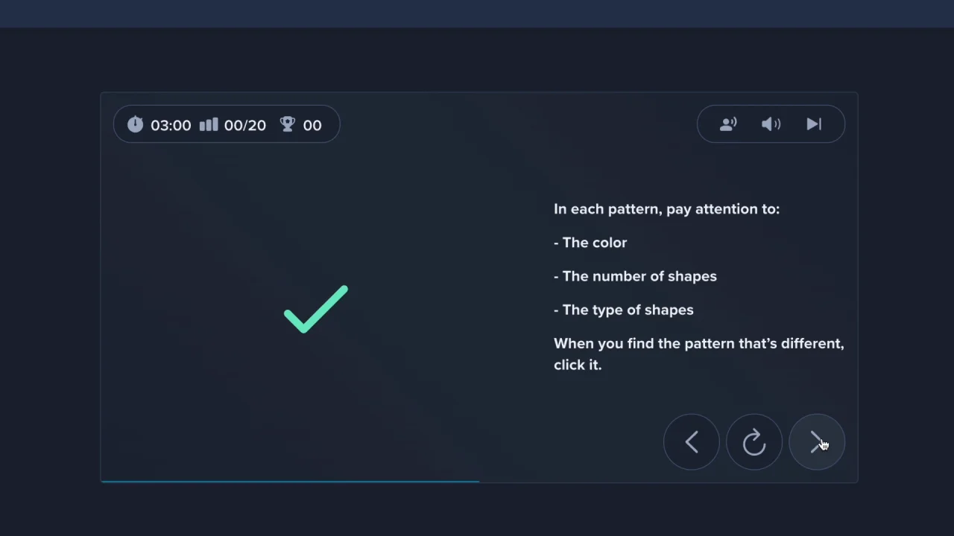Toggle the voice narration icon

pyautogui.click(x=728, y=124)
